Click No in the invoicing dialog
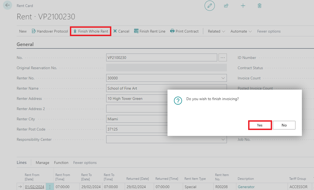 coord(284,125)
